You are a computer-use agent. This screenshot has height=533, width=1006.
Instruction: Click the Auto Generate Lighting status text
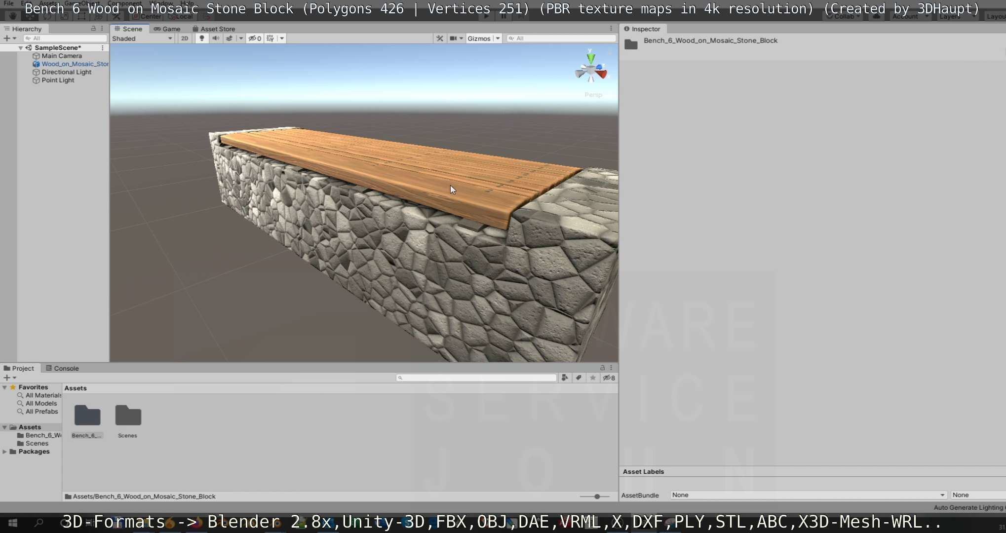[969, 507]
